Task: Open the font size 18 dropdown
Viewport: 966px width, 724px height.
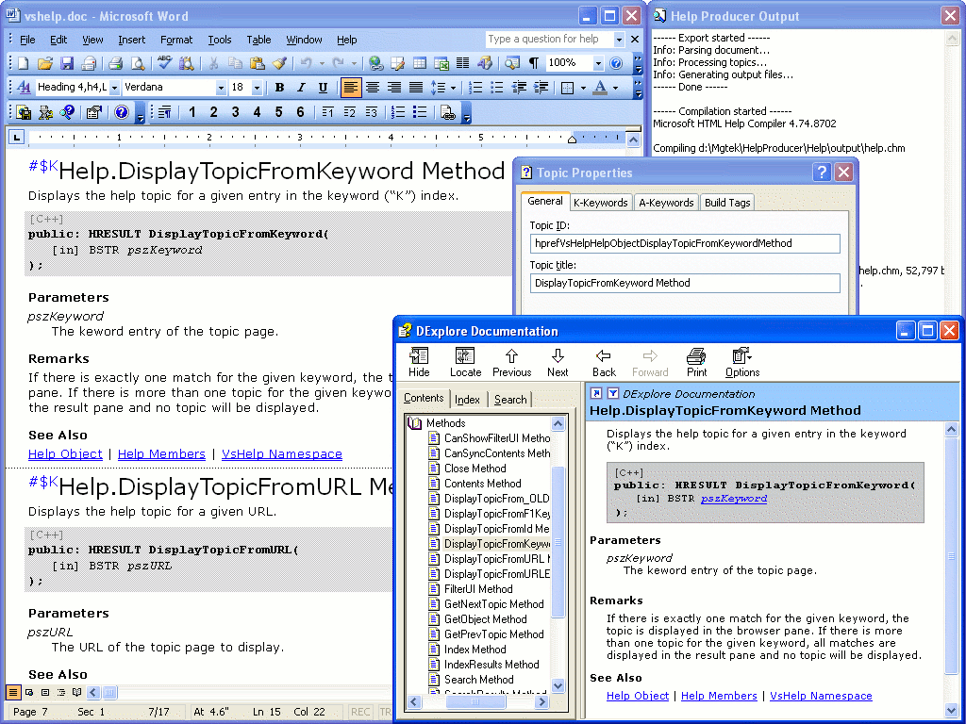Action: (x=257, y=88)
